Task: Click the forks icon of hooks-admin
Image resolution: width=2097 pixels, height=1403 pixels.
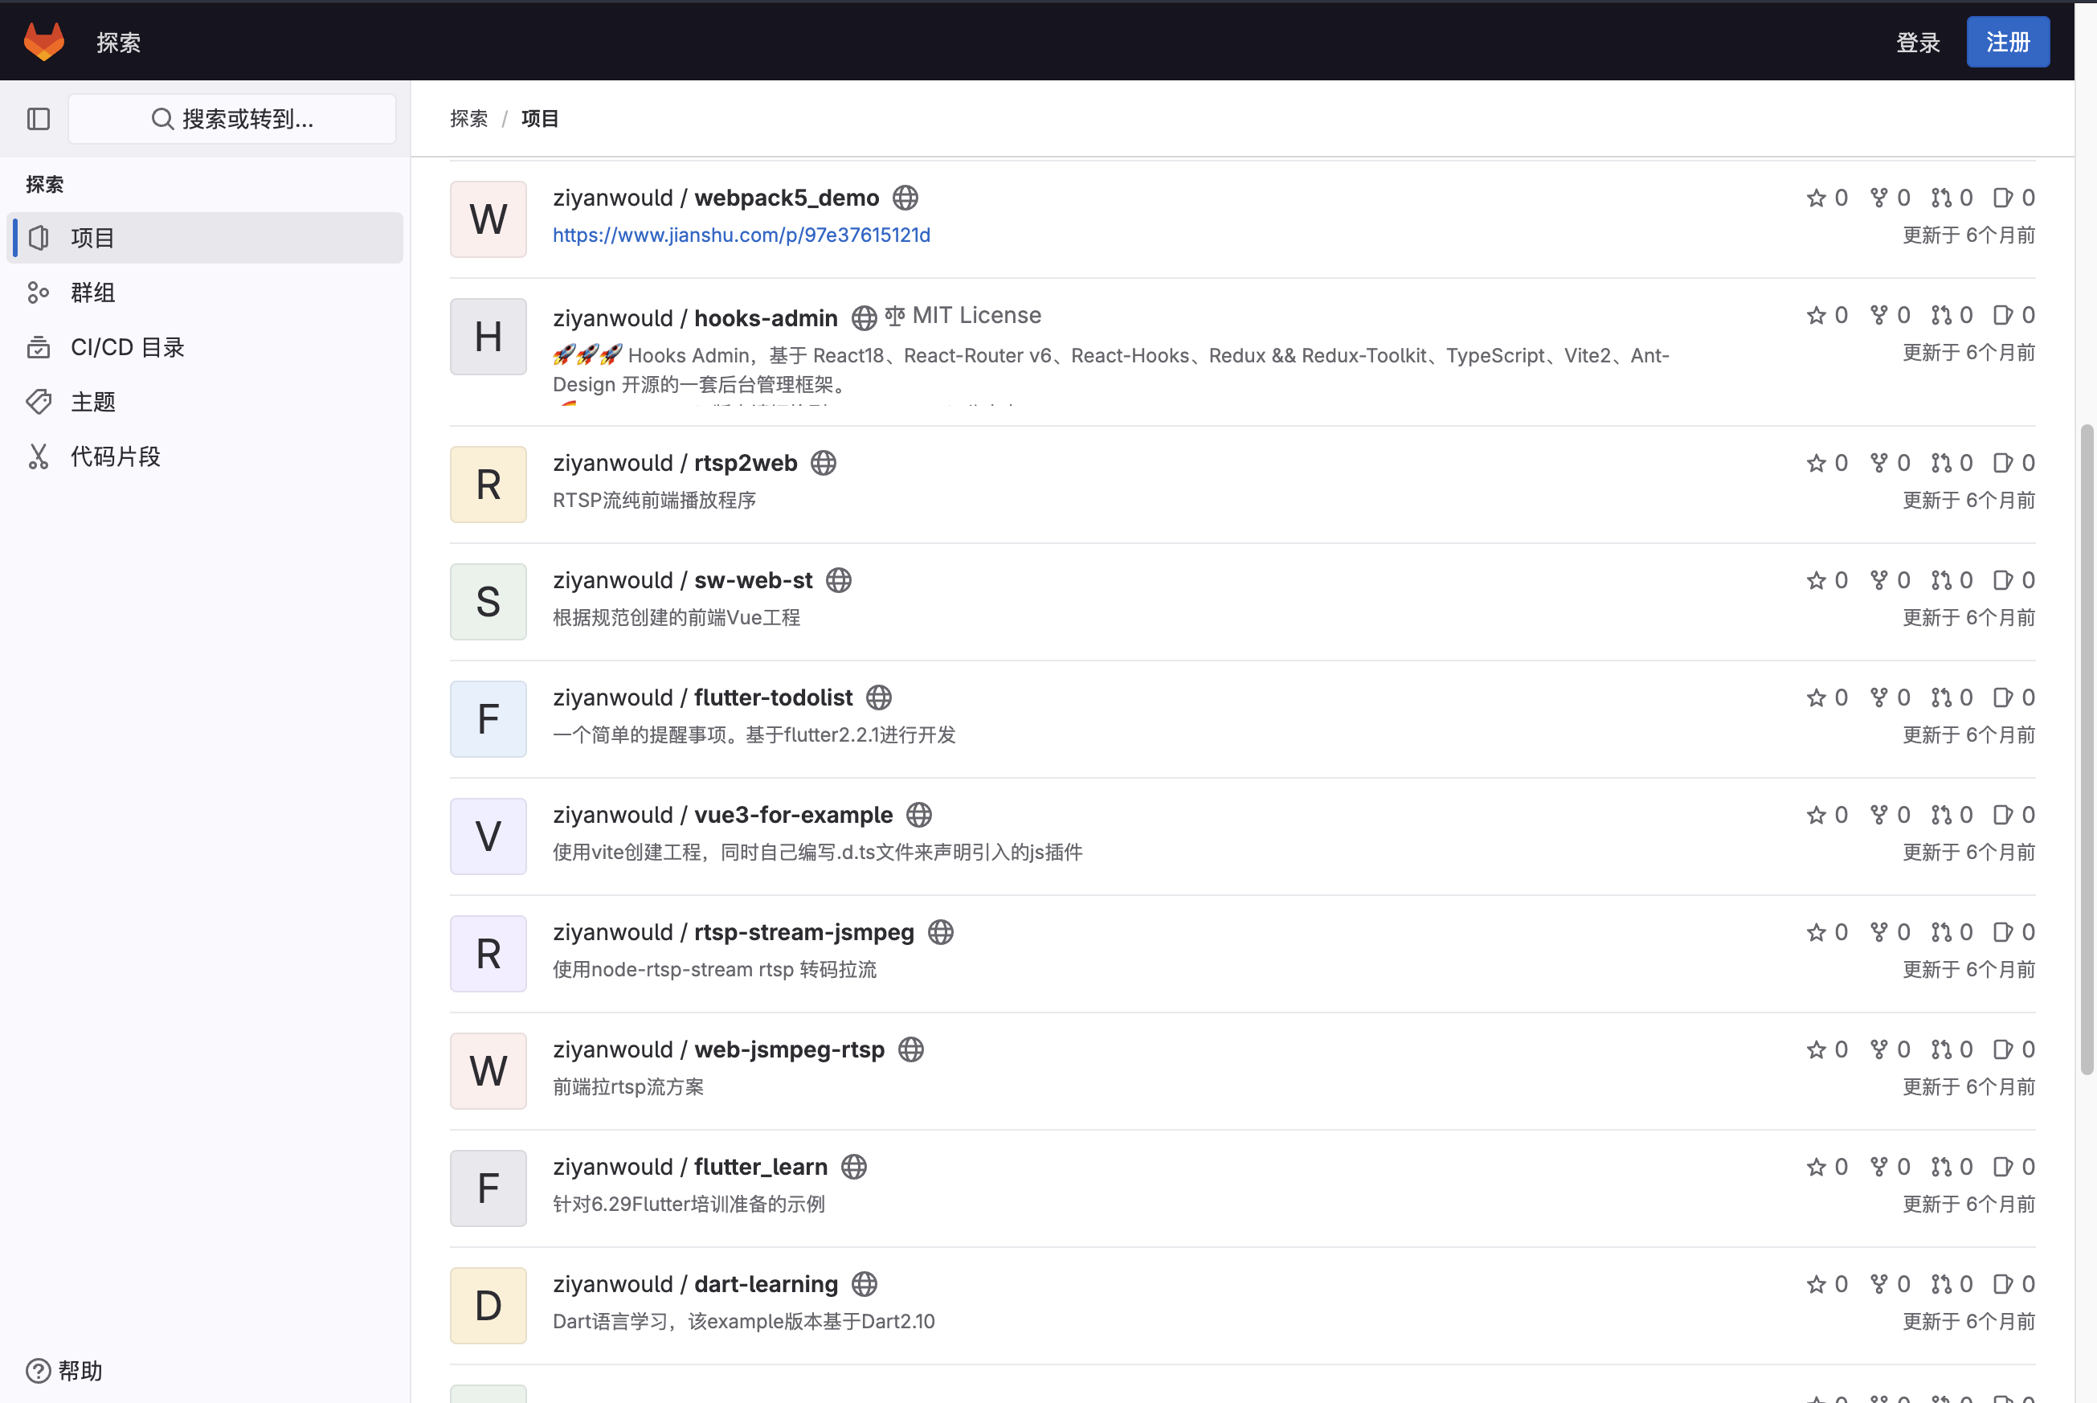Action: [x=1878, y=315]
